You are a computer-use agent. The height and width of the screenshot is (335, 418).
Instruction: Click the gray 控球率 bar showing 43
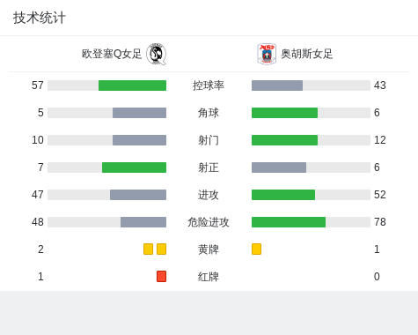pyautogui.click(x=277, y=86)
